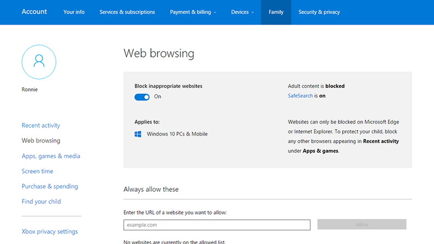Open the Recent activity link
The width and height of the screenshot is (434, 244).
(41, 125)
